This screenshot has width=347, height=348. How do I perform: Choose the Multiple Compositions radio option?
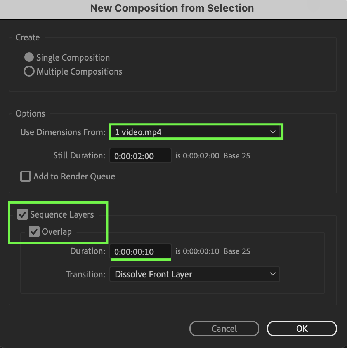pyautogui.click(x=29, y=71)
